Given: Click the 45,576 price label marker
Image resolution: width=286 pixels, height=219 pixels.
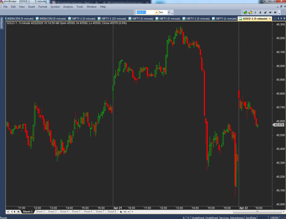Looking at the screenshot, I should [x=278, y=125].
